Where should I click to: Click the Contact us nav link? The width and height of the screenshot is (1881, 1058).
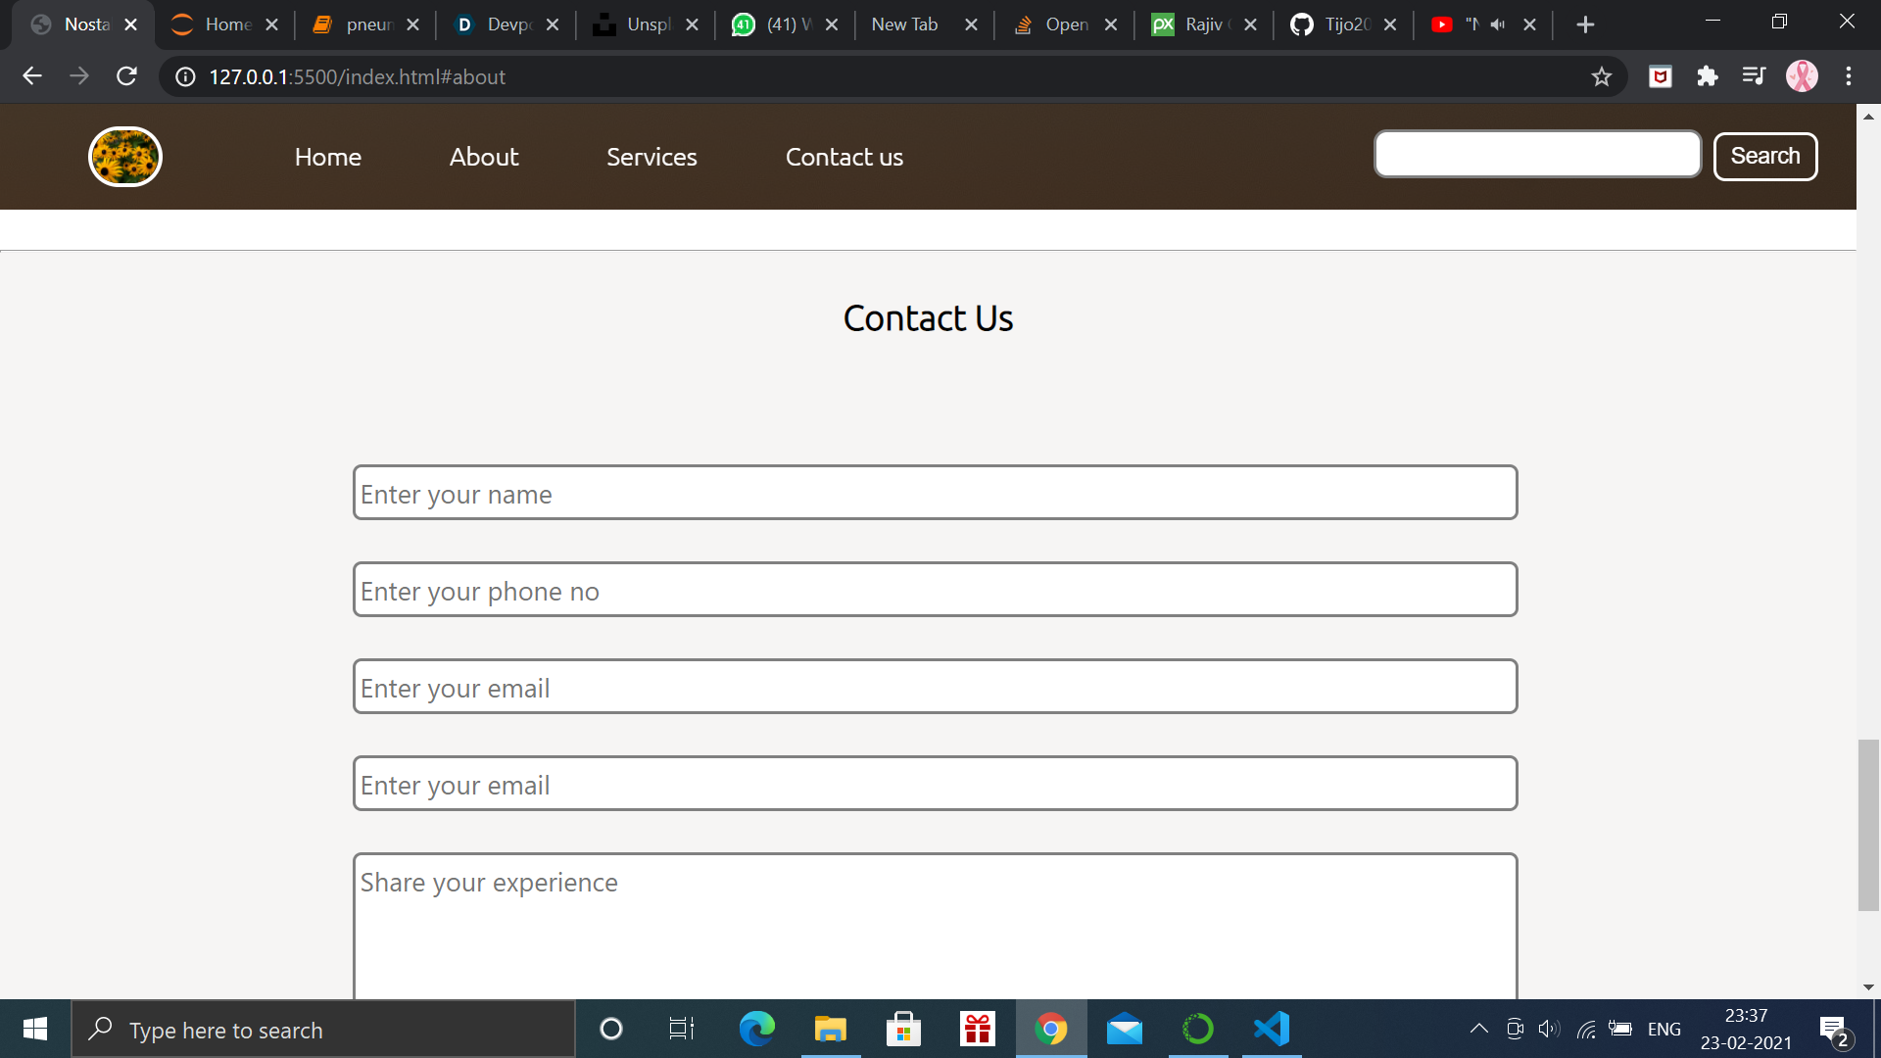pos(844,157)
